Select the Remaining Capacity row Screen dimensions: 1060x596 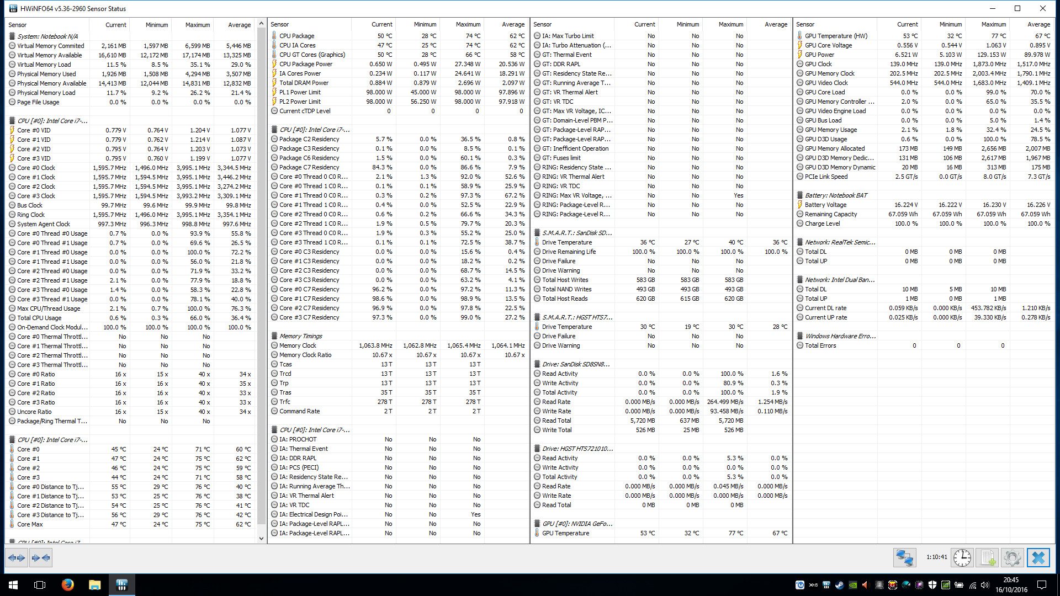click(924, 214)
